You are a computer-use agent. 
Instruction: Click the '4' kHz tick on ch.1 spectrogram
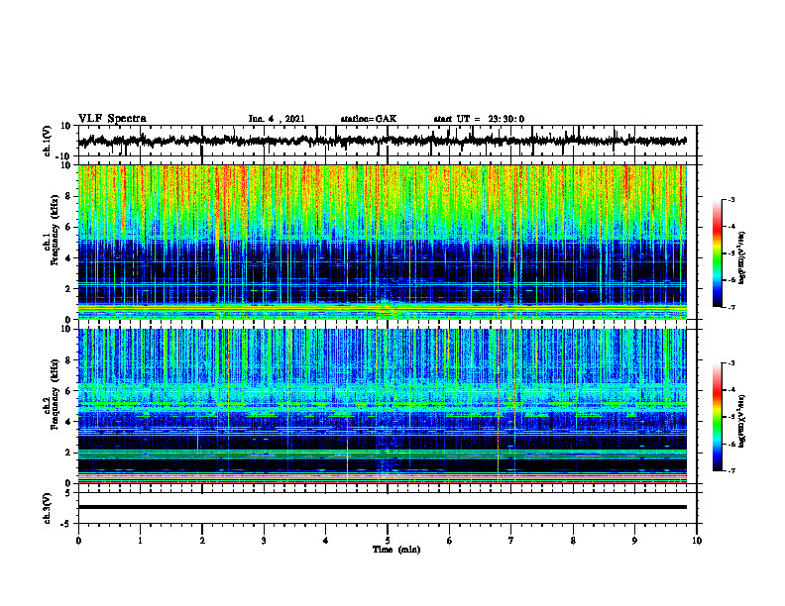pos(68,258)
